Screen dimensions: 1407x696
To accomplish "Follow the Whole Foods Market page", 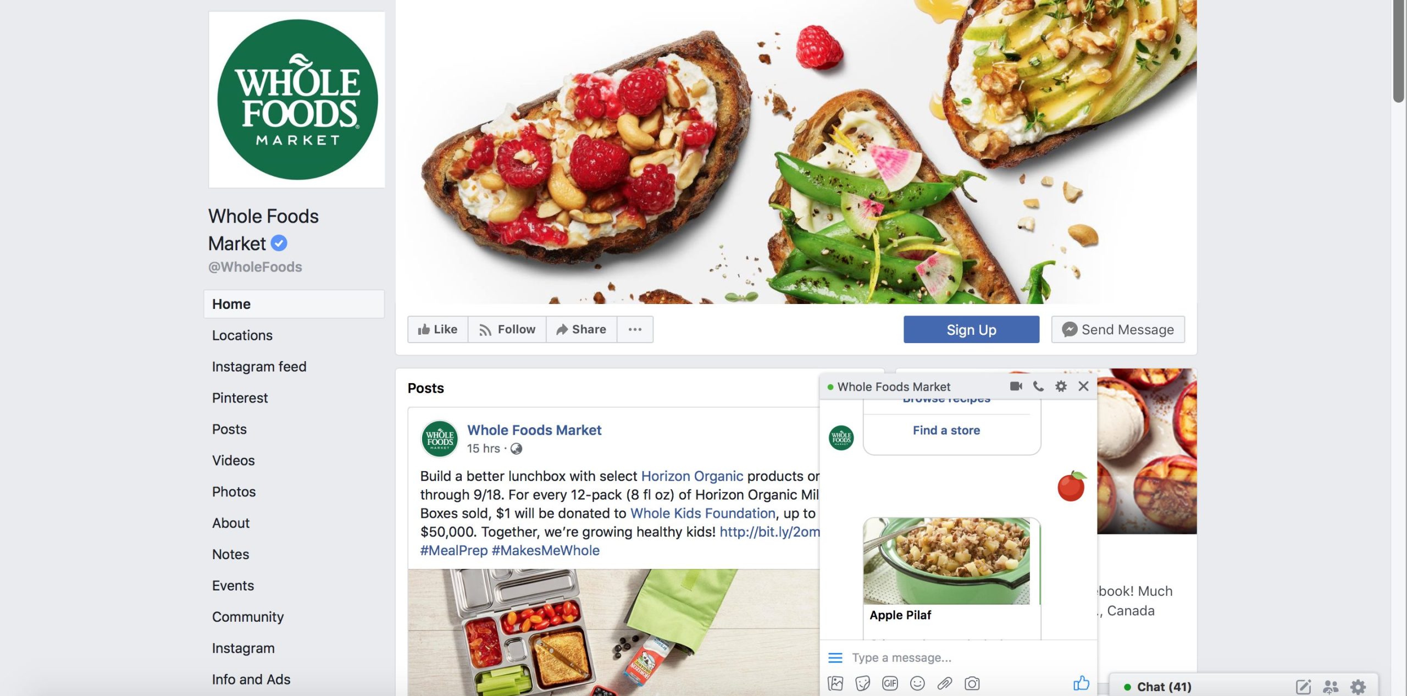I will pos(507,329).
